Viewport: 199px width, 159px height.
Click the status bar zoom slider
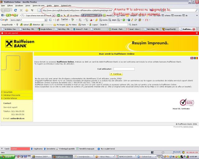[x=163, y=152]
